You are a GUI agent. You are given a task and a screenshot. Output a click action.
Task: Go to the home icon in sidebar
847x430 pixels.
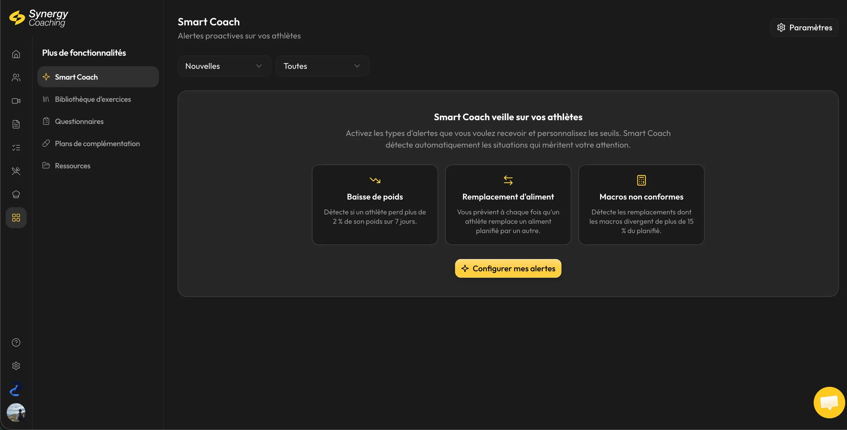click(16, 54)
